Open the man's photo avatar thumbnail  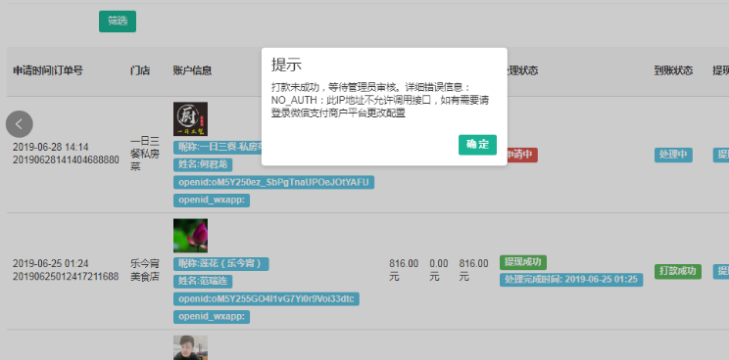point(191,347)
